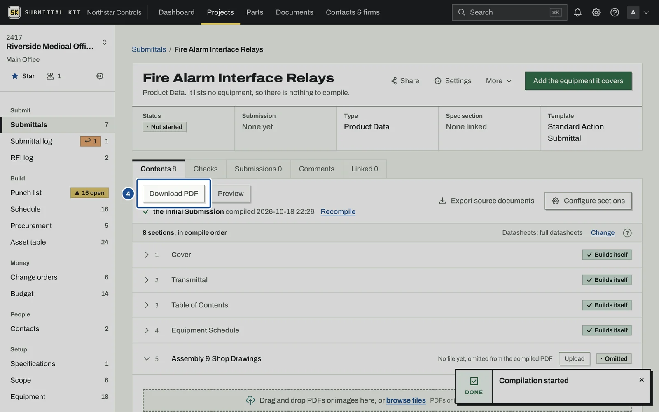Switch to the Checks tab
Image resolution: width=659 pixels, height=412 pixels.
tap(205, 169)
